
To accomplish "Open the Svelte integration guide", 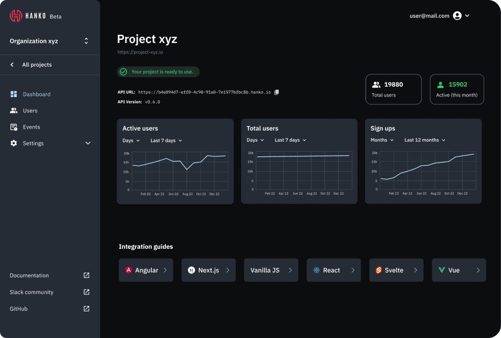I will pyautogui.click(x=396, y=270).
